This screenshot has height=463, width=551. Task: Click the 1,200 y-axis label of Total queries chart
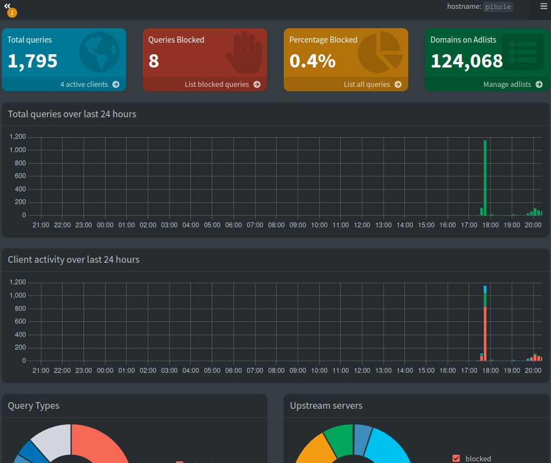tap(18, 137)
